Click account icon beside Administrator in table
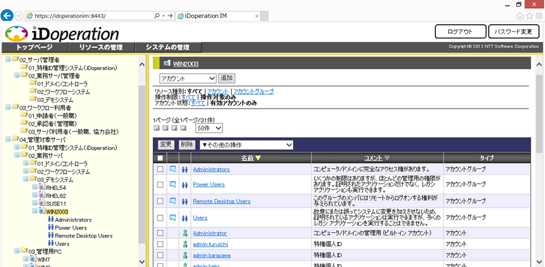The height and width of the screenshot is (267, 545). [x=185, y=233]
